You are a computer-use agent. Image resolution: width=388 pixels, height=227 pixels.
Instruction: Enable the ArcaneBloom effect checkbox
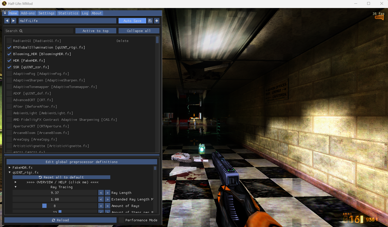pos(9,133)
